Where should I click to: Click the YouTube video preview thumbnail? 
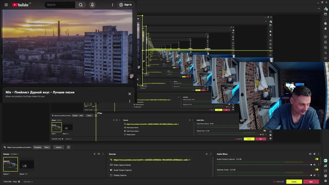click(x=67, y=47)
